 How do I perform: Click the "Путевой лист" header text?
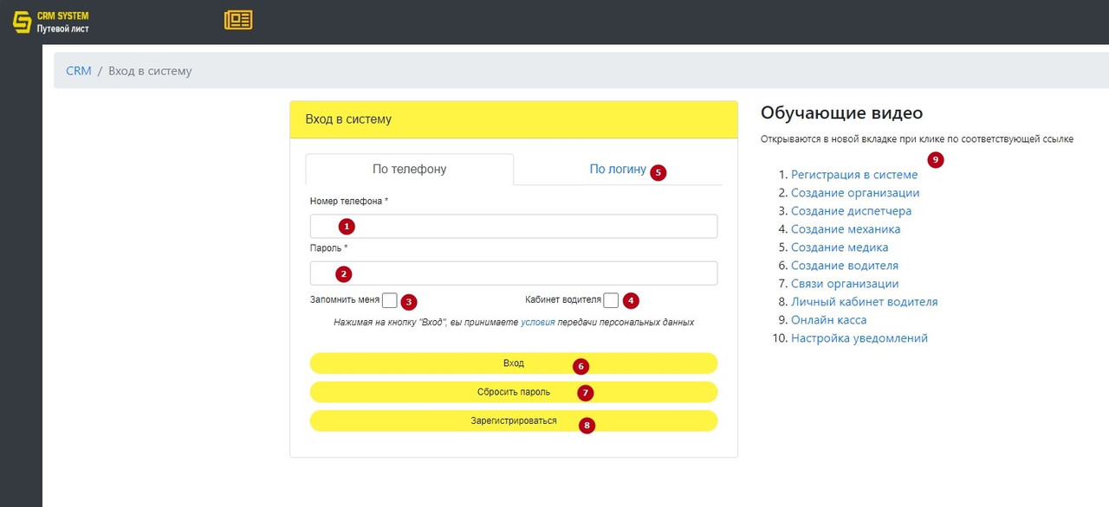[62, 29]
